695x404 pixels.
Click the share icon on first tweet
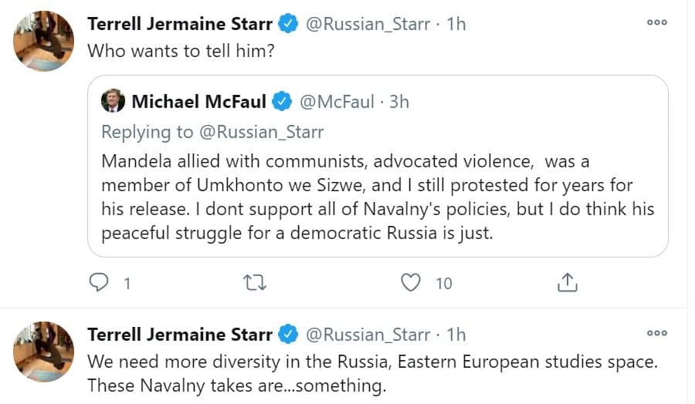[567, 283]
